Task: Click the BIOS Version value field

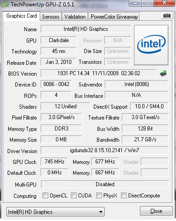Action: pyautogui.click(x=98, y=73)
